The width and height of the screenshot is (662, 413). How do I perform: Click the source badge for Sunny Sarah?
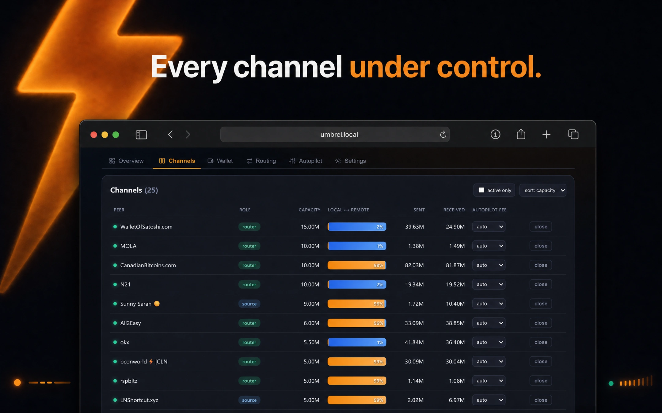pos(249,304)
